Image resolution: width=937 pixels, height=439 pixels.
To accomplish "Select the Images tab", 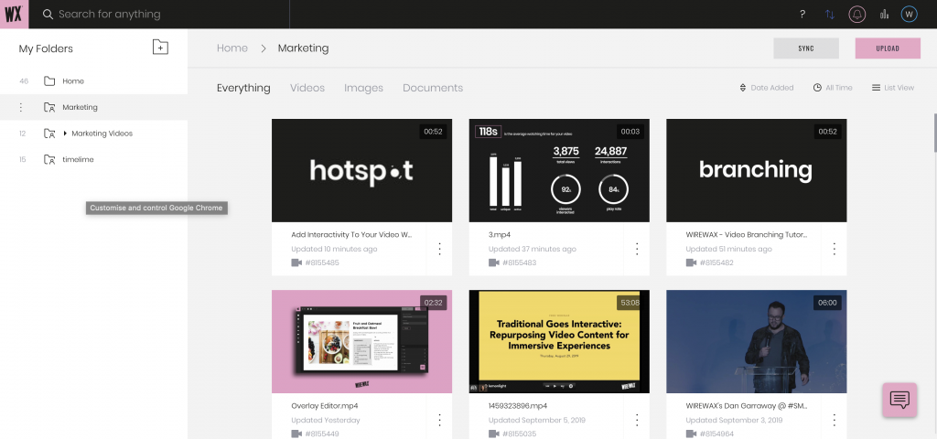I will pyautogui.click(x=363, y=88).
